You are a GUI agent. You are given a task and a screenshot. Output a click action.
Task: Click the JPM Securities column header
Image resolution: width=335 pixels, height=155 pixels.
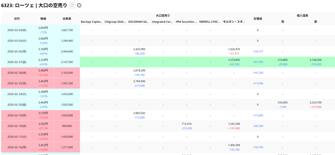[186, 22]
